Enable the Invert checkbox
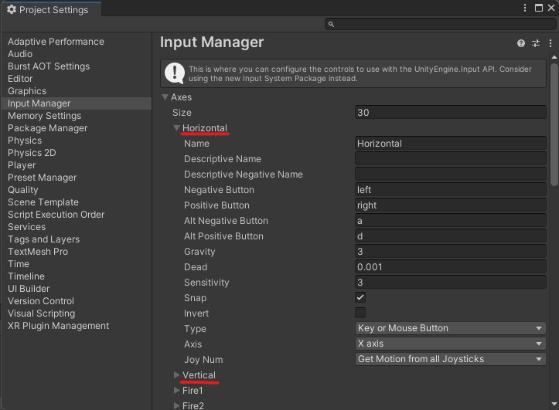Viewport: 559px width, 410px height. [x=360, y=313]
